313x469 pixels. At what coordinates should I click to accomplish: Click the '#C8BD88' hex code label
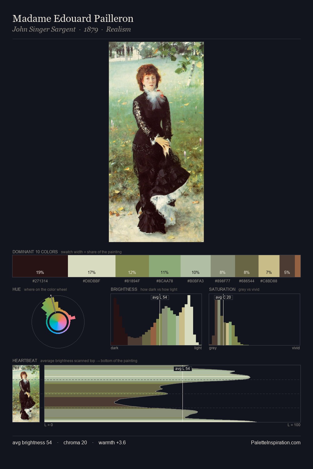pyautogui.click(x=269, y=281)
